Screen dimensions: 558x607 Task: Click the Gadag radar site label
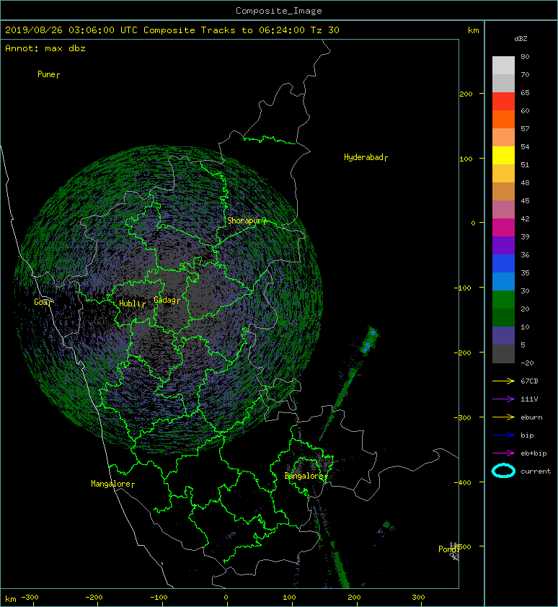(x=165, y=300)
